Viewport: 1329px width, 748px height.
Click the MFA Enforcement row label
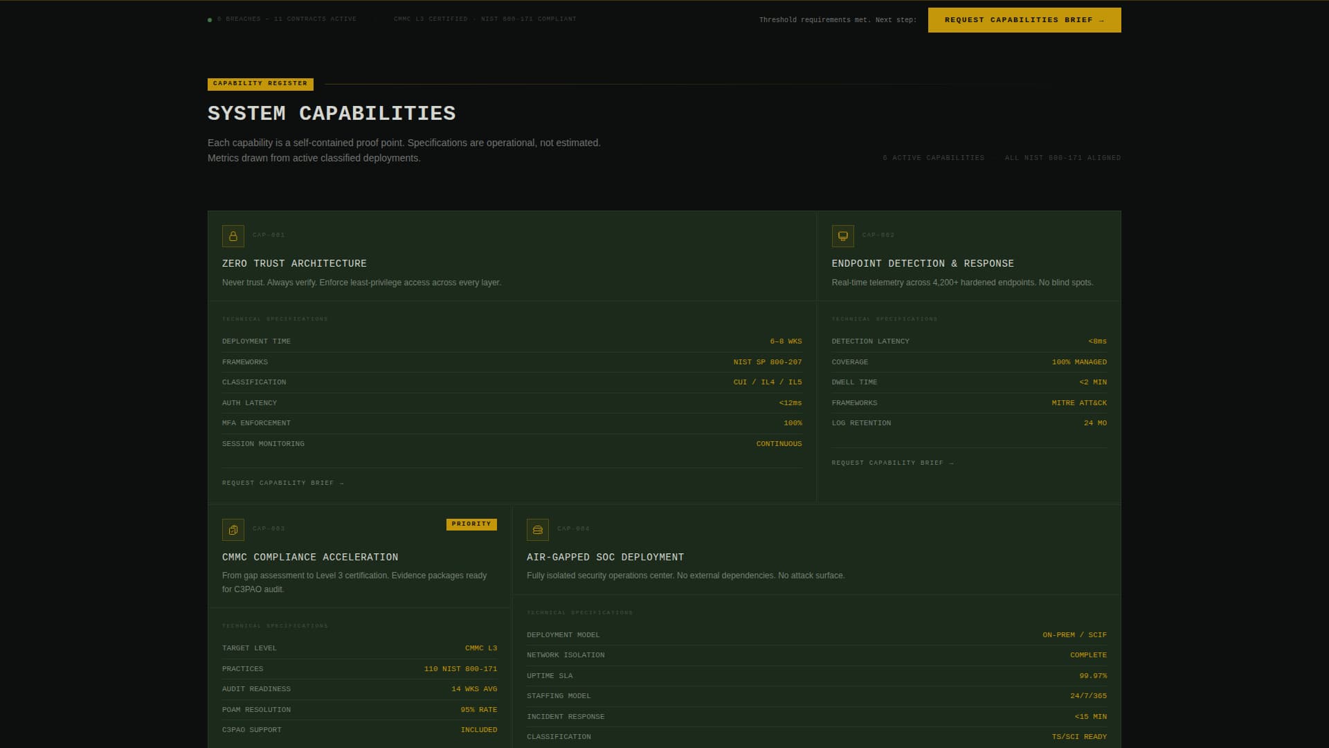pyautogui.click(x=256, y=423)
